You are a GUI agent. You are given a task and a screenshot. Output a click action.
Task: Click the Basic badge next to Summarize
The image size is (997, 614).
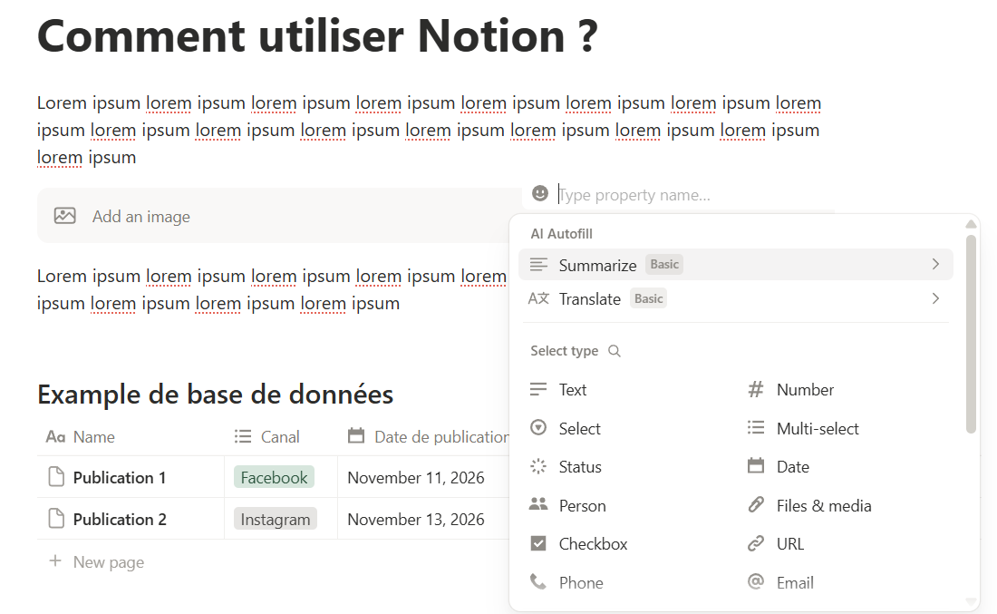[664, 264]
